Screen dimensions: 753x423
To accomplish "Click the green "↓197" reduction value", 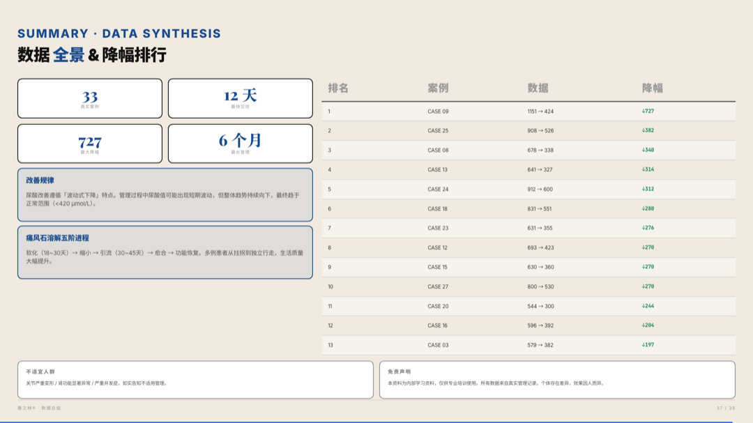I will [648, 345].
